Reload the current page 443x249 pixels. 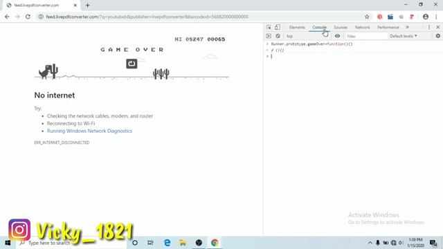click(28, 17)
